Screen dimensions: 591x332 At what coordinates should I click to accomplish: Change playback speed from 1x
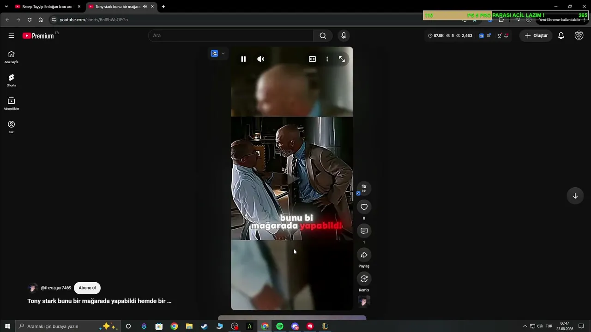tap(364, 188)
